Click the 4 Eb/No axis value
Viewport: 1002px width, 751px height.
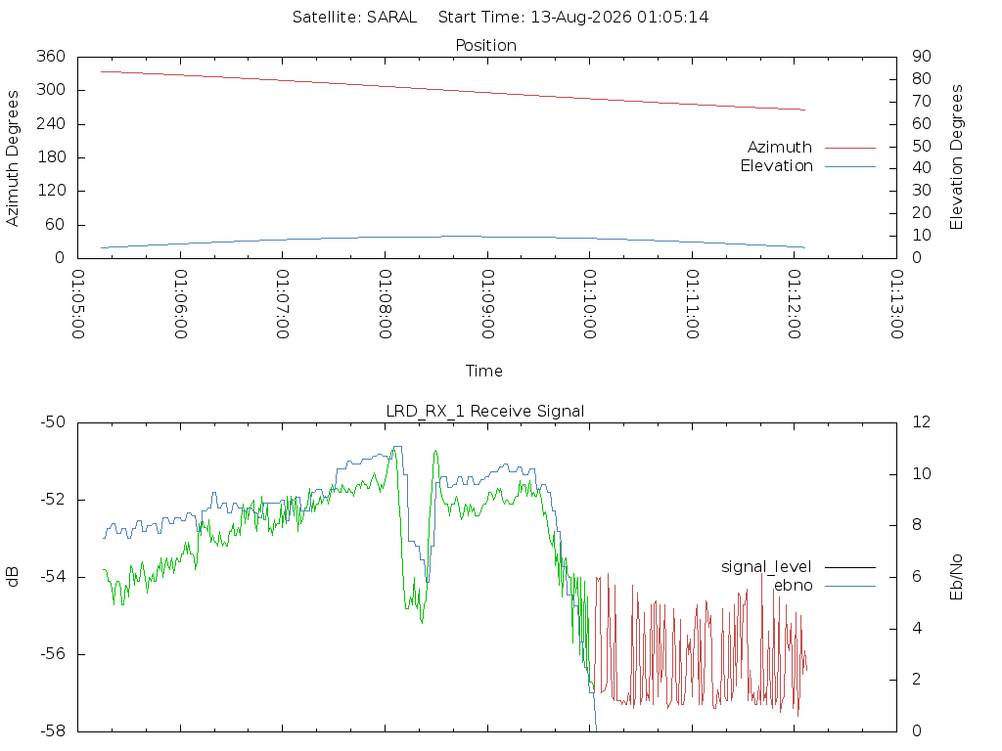click(x=917, y=629)
